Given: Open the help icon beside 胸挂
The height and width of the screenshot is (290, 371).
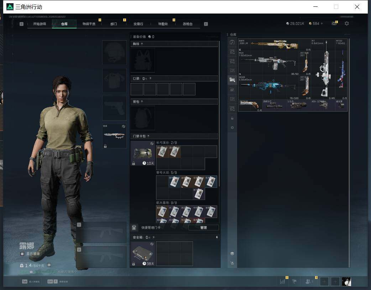Looking at the screenshot, I should point(142,44).
